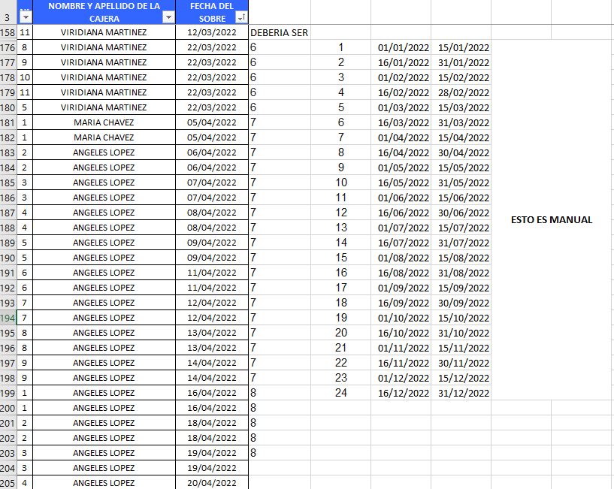Select the date 14/04/2022 in row 198

(x=212, y=378)
